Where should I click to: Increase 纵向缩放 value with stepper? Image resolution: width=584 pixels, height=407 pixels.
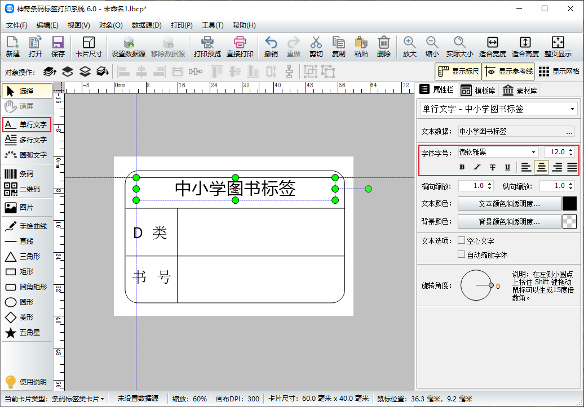pyautogui.click(x=571, y=184)
